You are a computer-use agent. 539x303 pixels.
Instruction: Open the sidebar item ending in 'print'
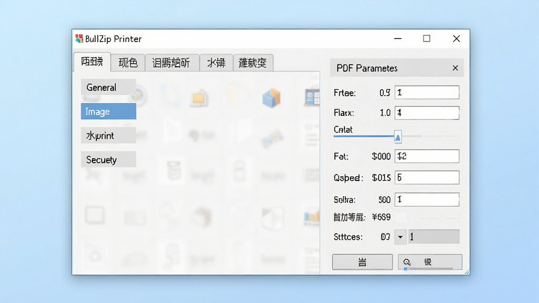pyautogui.click(x=108, y=135)
